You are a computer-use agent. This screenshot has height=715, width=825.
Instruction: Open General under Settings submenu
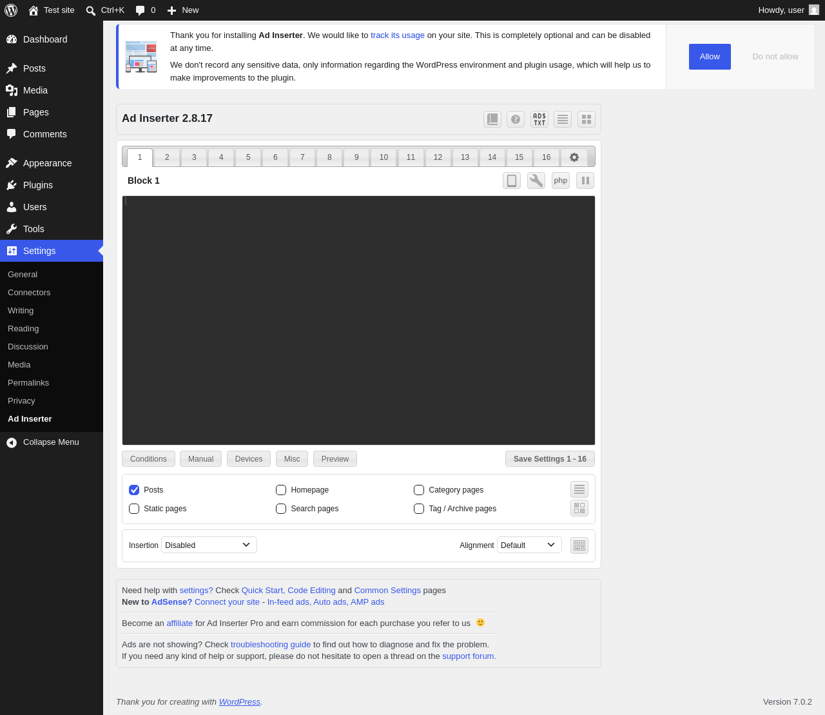[x=23, y=275]
